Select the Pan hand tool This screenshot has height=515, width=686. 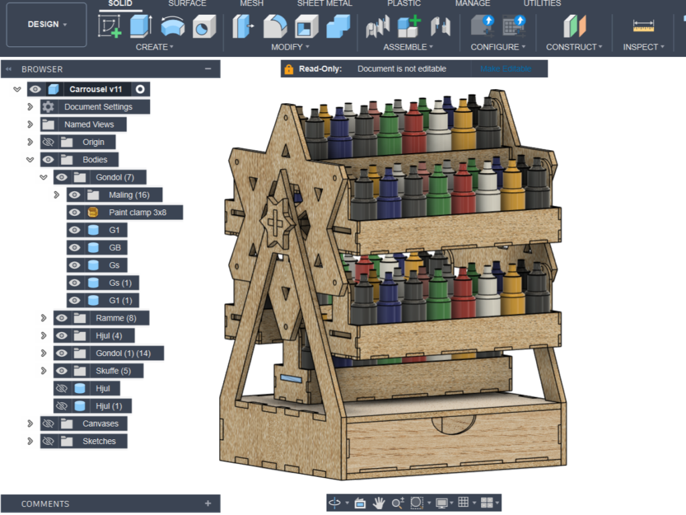[x=379, y=502]
